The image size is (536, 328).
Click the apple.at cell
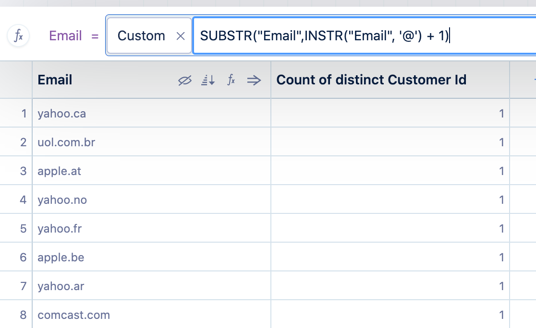click(x=151, y=171)
